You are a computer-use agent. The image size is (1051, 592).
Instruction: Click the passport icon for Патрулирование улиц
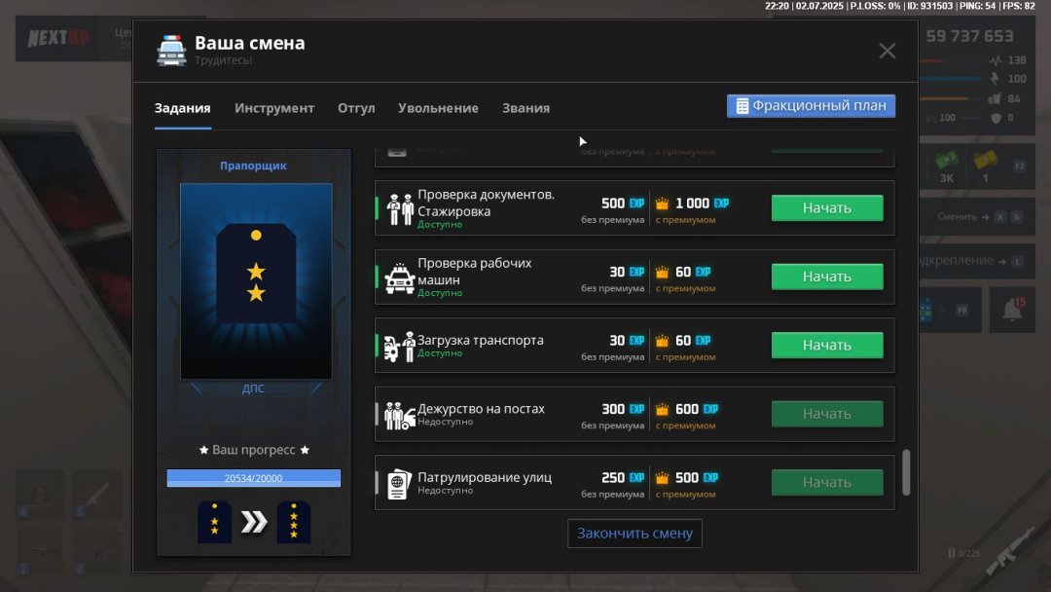pos(399,484)
